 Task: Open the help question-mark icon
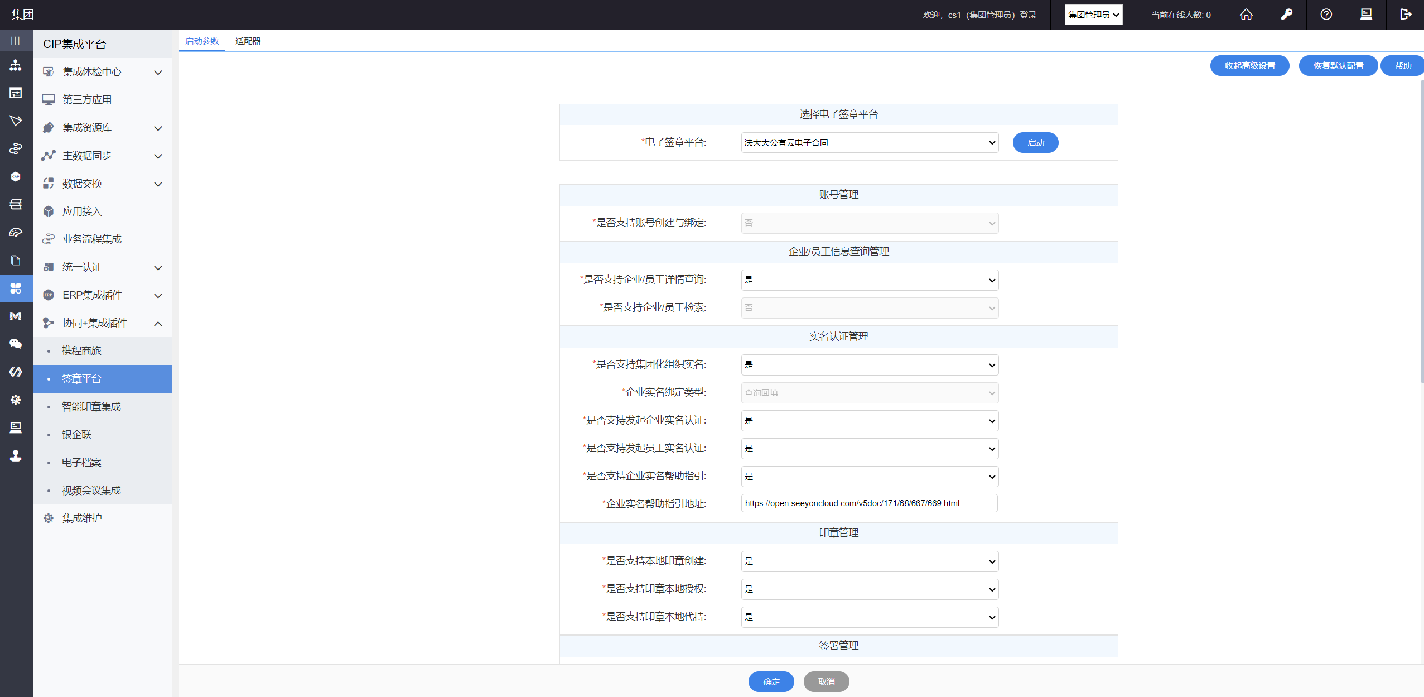[1326, 15]
